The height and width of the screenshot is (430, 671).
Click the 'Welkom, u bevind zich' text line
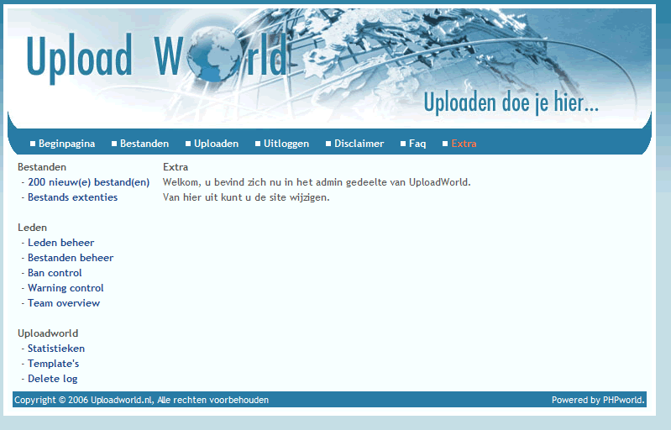317,182
